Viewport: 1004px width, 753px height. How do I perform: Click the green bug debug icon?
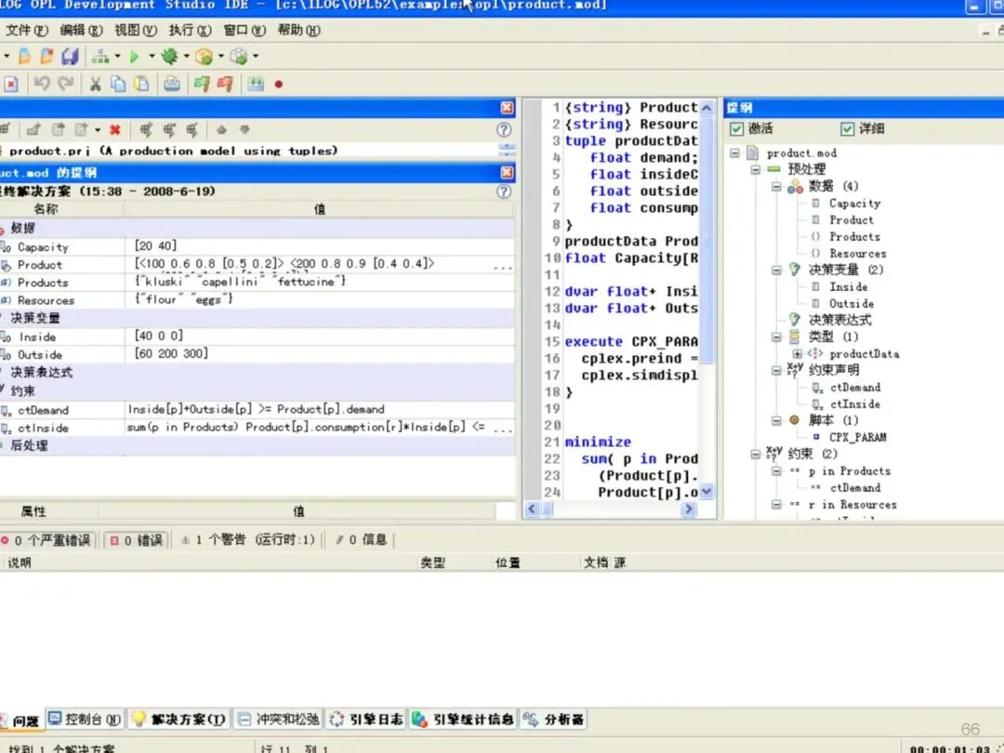click(x=170, y=57)
